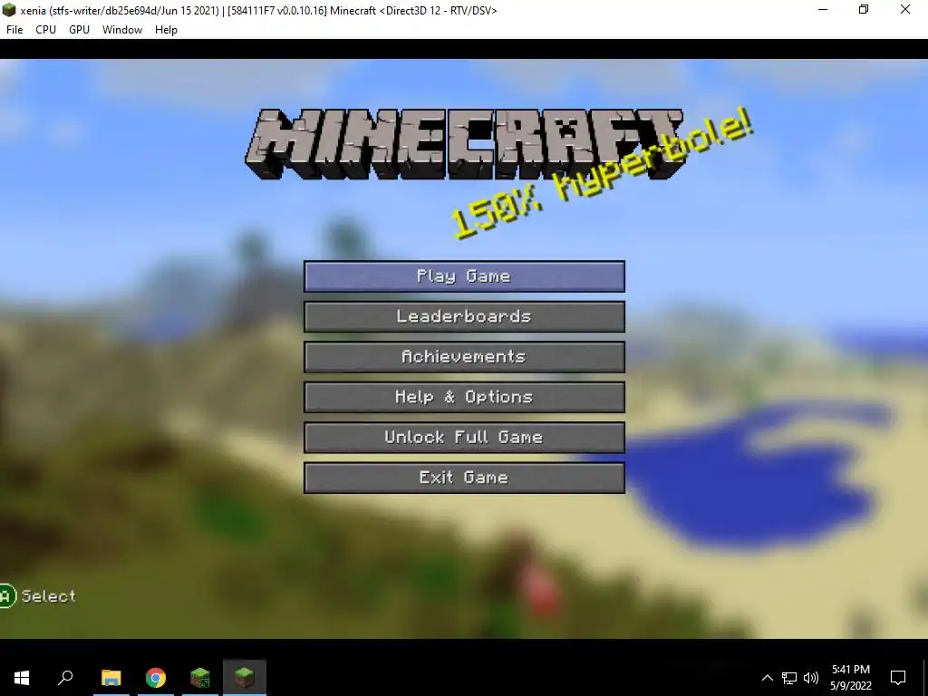Open the Help menu
Image resolution: width=928 pixels, height=696 pixels.
pyautogui.click(x=167, y=30)
